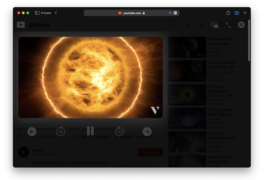Screen dimensions: 266x180
Task: Open the Share menu
Action: [228, 13]
